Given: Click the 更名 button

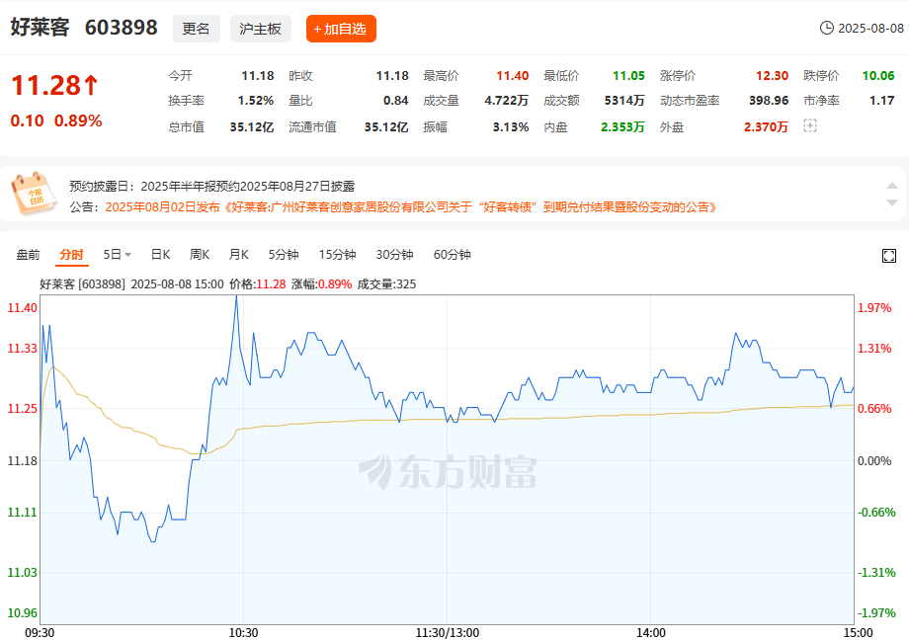Looking at the screenshot, I should click(196, 29).
